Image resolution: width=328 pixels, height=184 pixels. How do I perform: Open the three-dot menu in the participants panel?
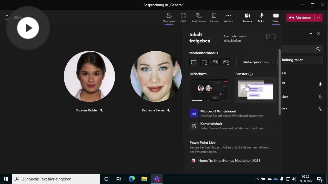(310, 33)
